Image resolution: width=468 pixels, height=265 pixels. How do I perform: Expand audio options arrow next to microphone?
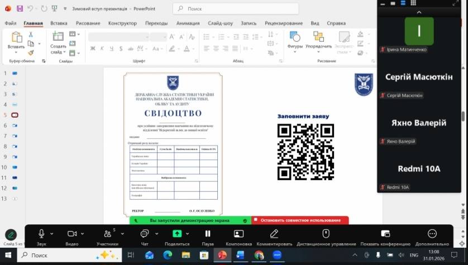point(52,234)
